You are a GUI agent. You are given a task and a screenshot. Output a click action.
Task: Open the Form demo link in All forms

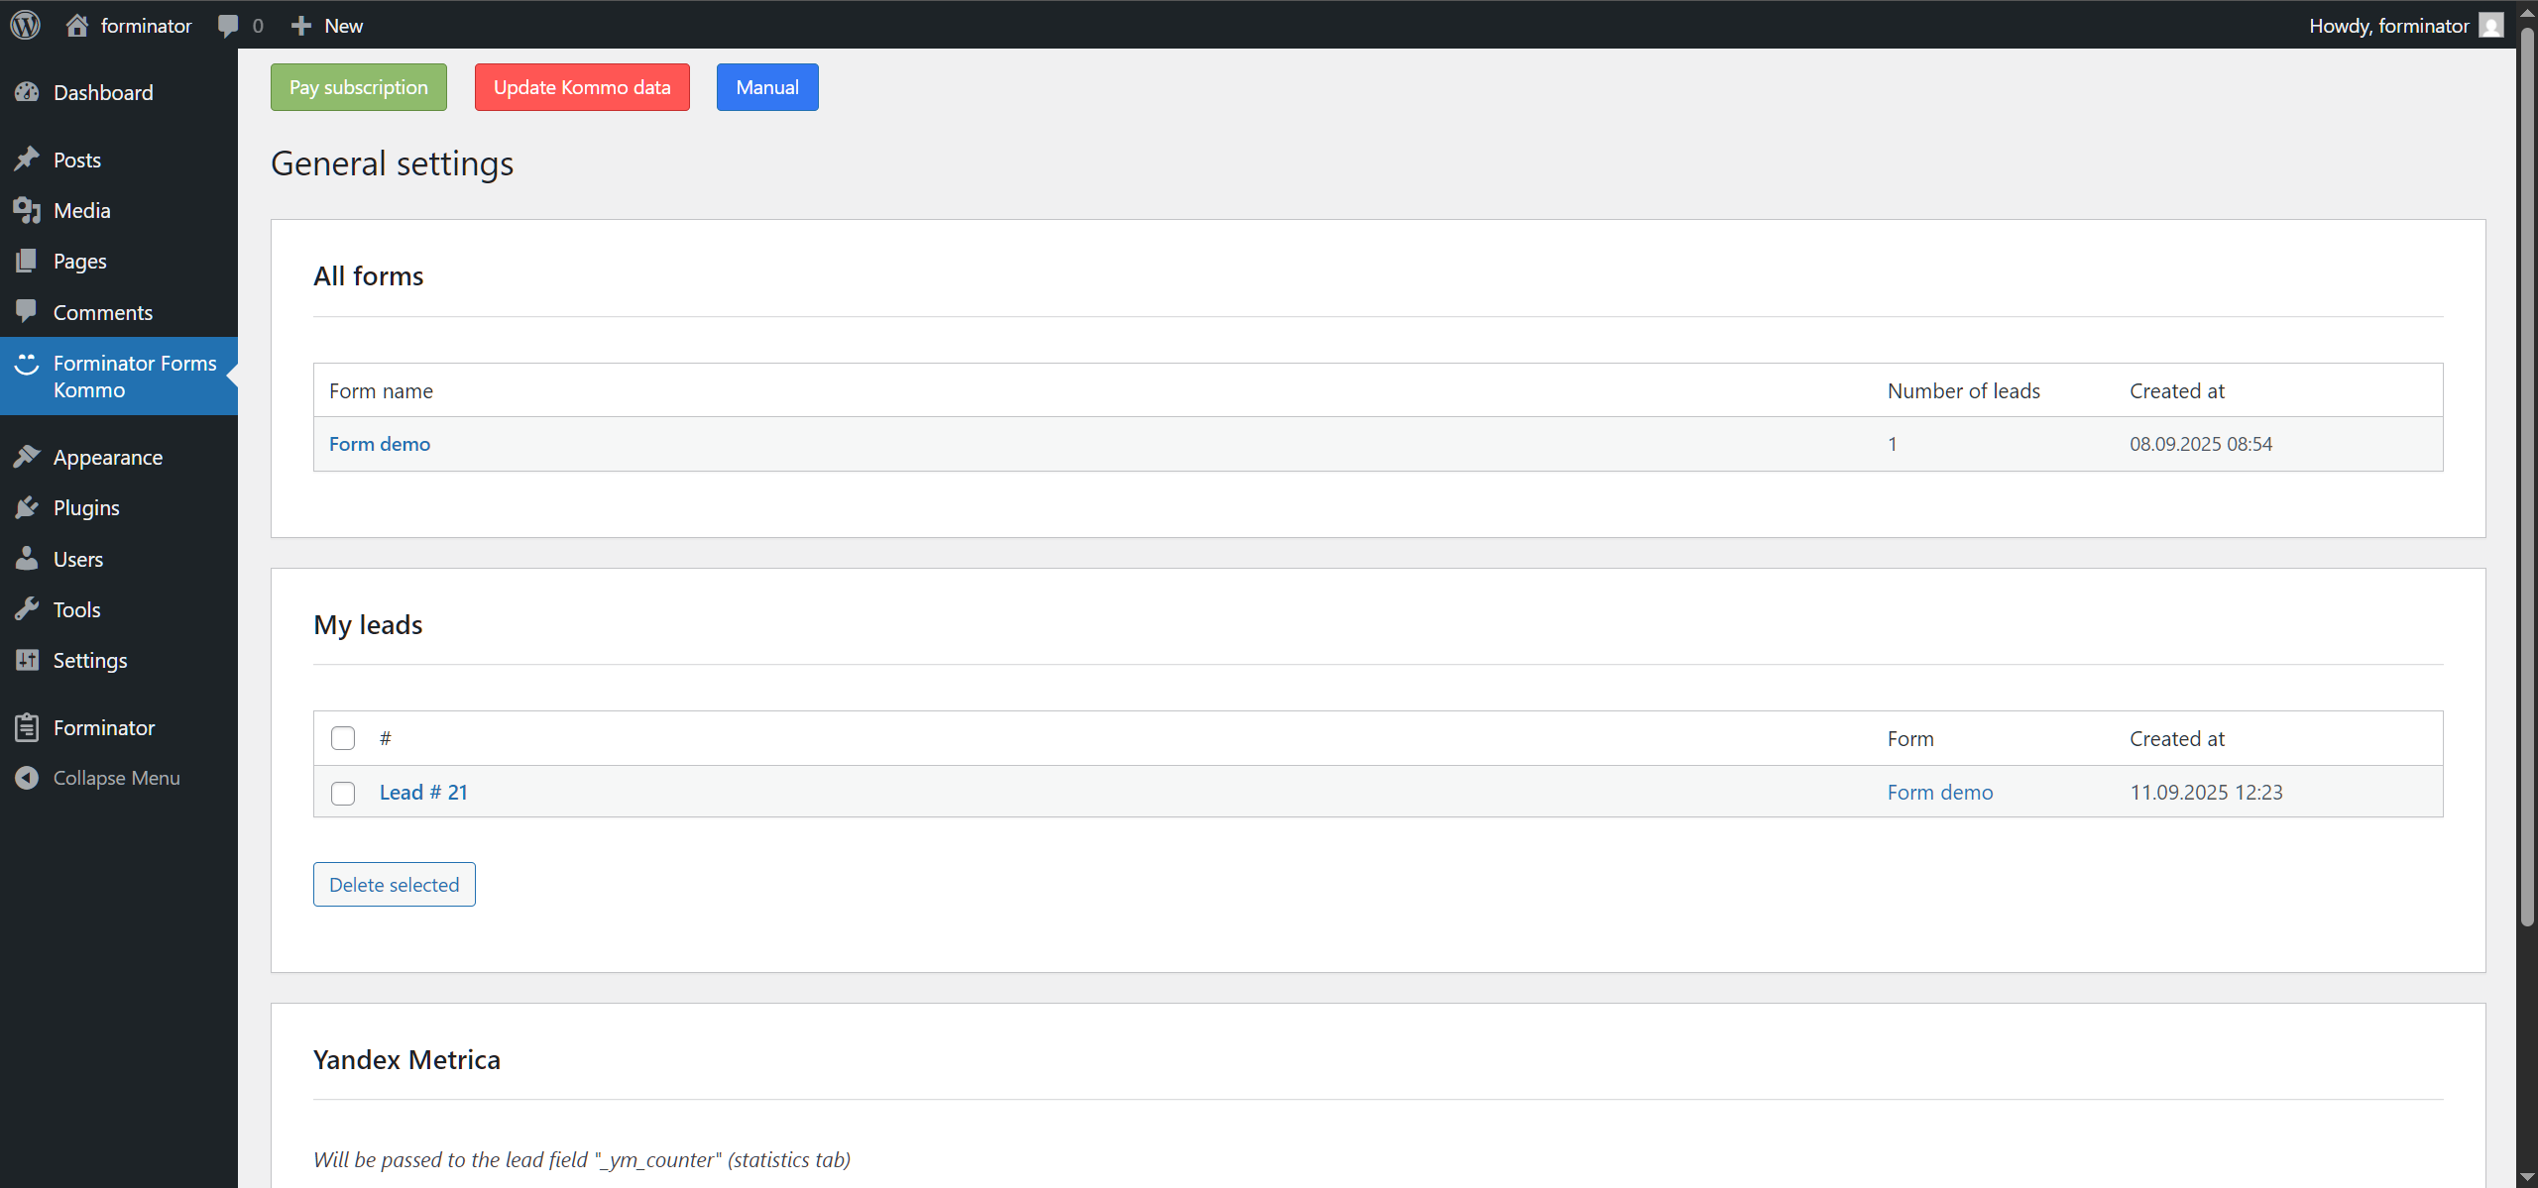[380, 443]
